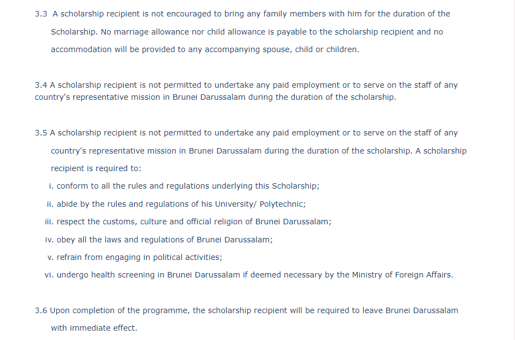Viewport: 515px width, 340px height.
Task: Click the word "Polytechnic;" in item ii
Action: [282, 204]
